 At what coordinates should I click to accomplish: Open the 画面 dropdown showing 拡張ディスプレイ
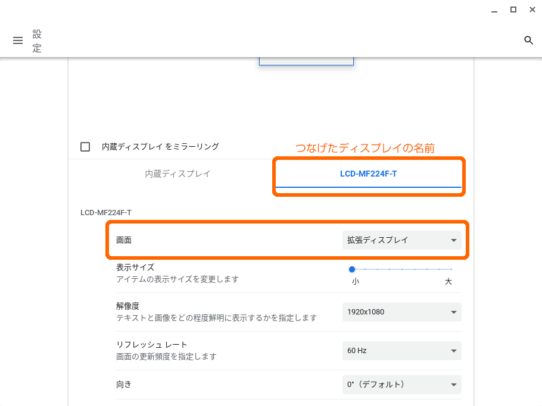point(401,240)
